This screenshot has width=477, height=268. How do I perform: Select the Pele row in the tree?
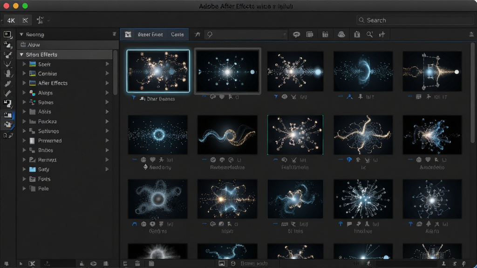click(65, 188)
